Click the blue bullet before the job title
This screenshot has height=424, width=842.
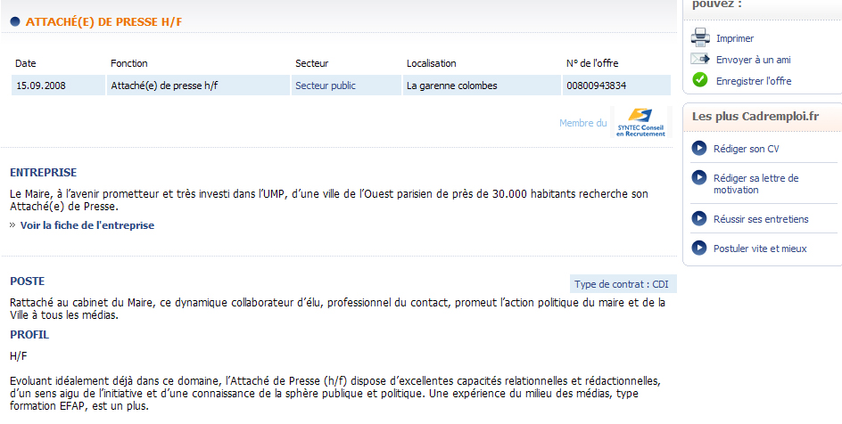tap(15, 21)
